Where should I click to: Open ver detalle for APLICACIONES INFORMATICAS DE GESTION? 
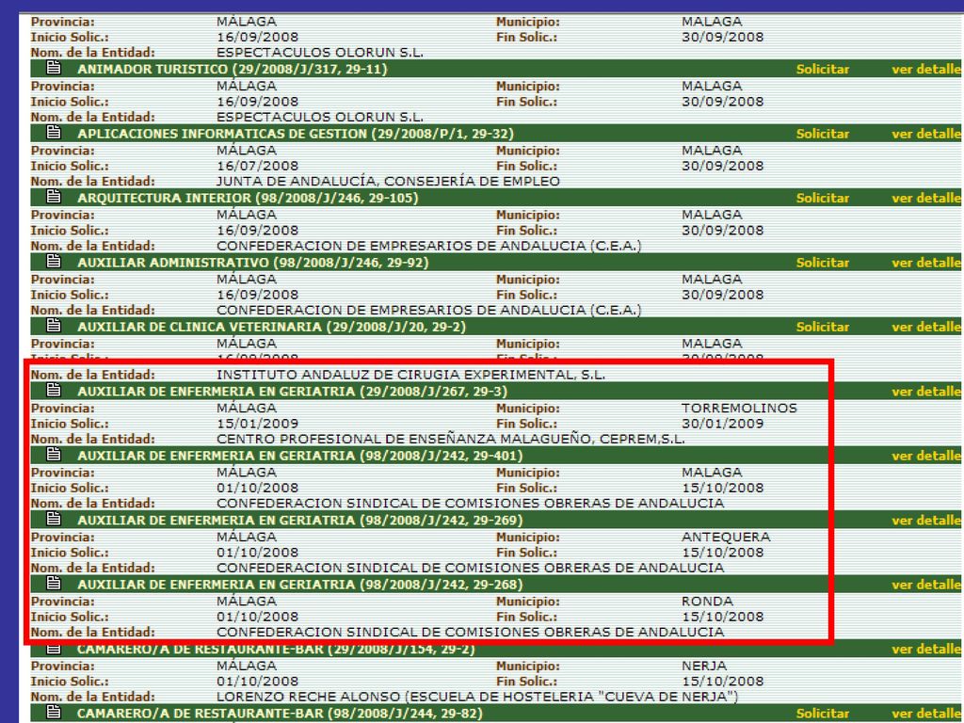coord(926,134)
